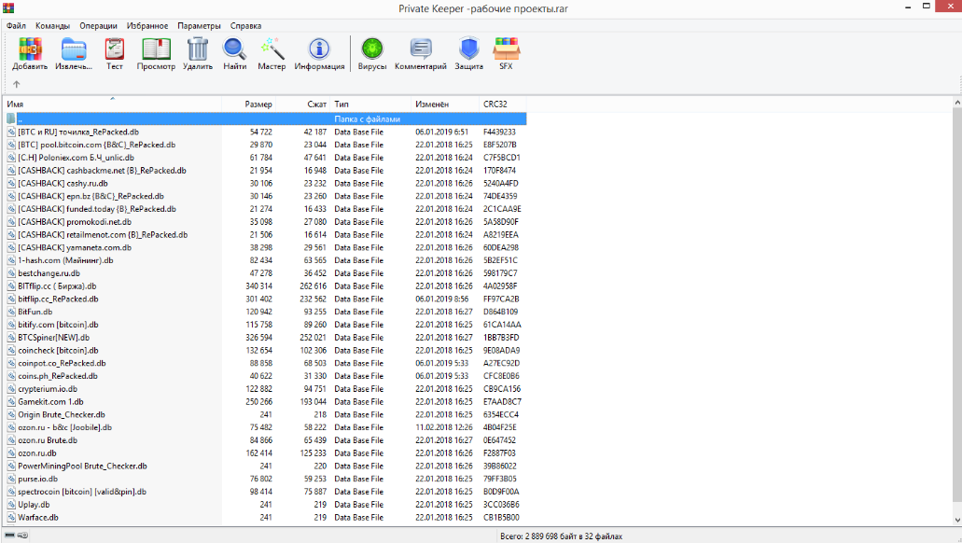962x543 pixels.
Task: Open the Найти (Find) search tool
Action: (x=234, y=49)
